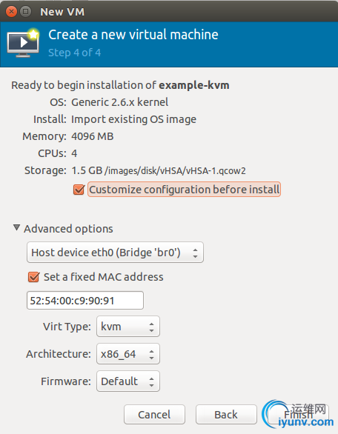Screen dimensions: 338x434
Task: Click the Virt Type combo box arrows
Action: pos(151,327)
